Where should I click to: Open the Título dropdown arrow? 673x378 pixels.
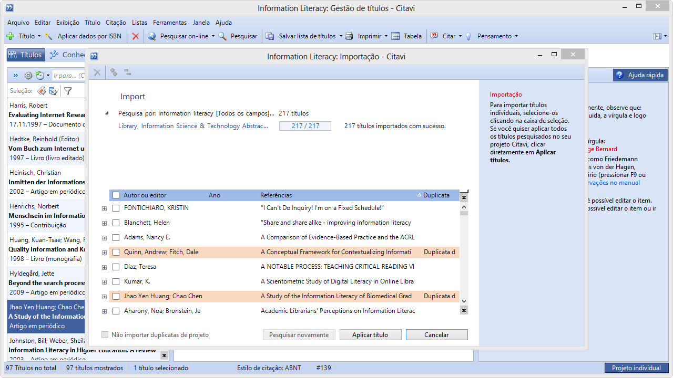39,36
